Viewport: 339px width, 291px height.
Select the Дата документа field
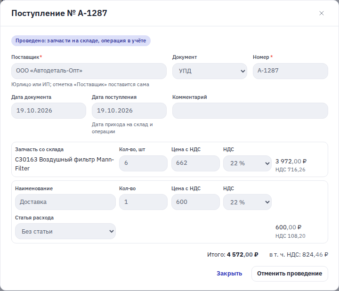(x=48, y=111)
